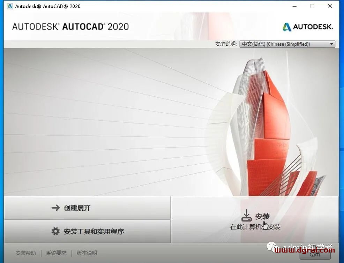Image resolution: width=344 pixels, height=263 pixels.
Task: Click the Exit (退出) button
Action: pos(315,254)
